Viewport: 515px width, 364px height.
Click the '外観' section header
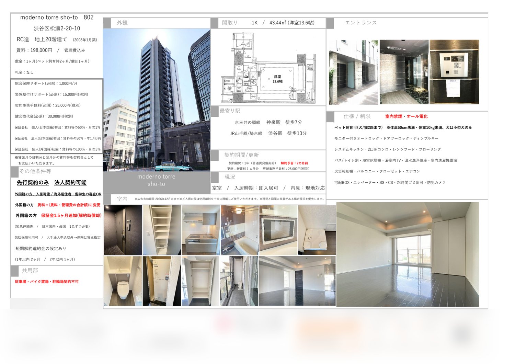tap(122, 23)
